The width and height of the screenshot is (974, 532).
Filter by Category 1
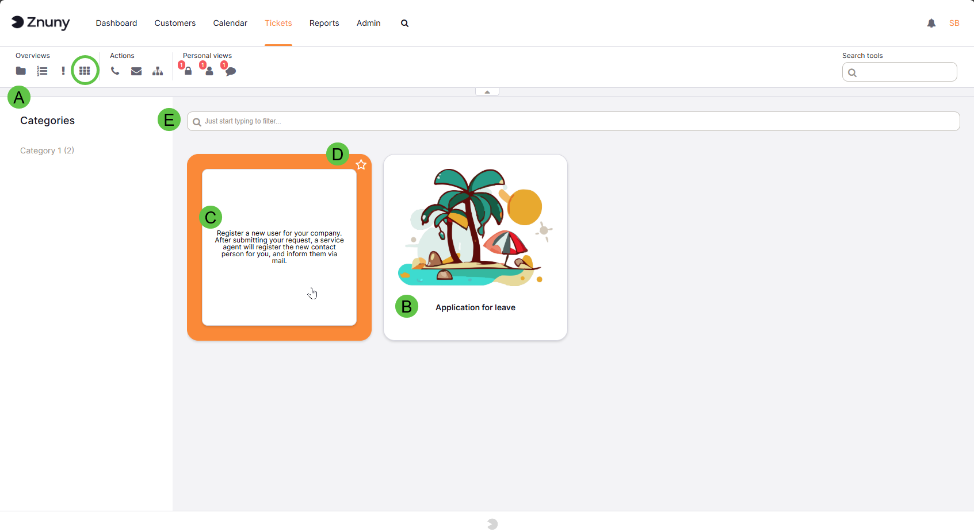47,150
